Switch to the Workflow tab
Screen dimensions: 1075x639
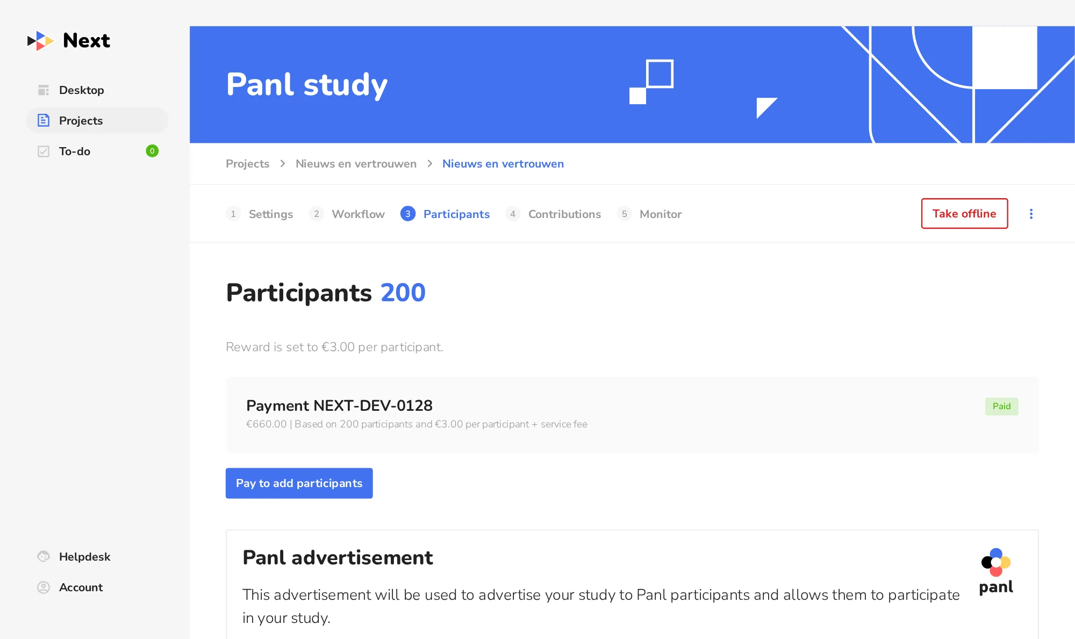click(x=358, y=214)
